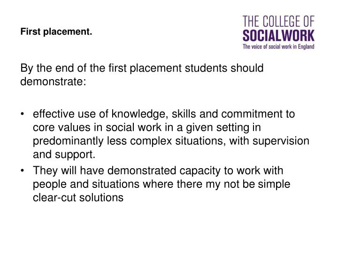Click the College of Social Work logo
338x253 pixels.
(x=278, y=31)
